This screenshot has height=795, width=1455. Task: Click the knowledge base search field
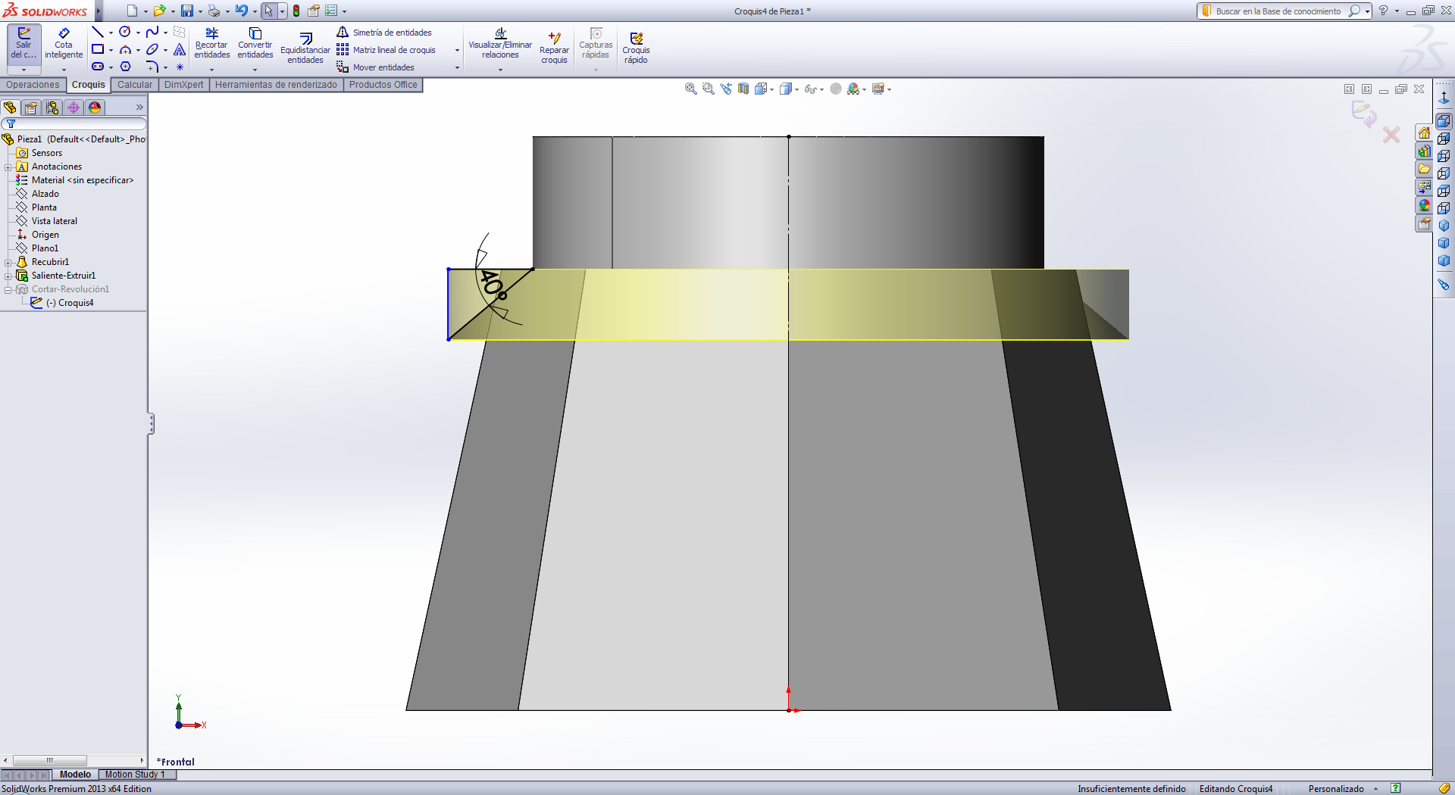coord(1278,11)
